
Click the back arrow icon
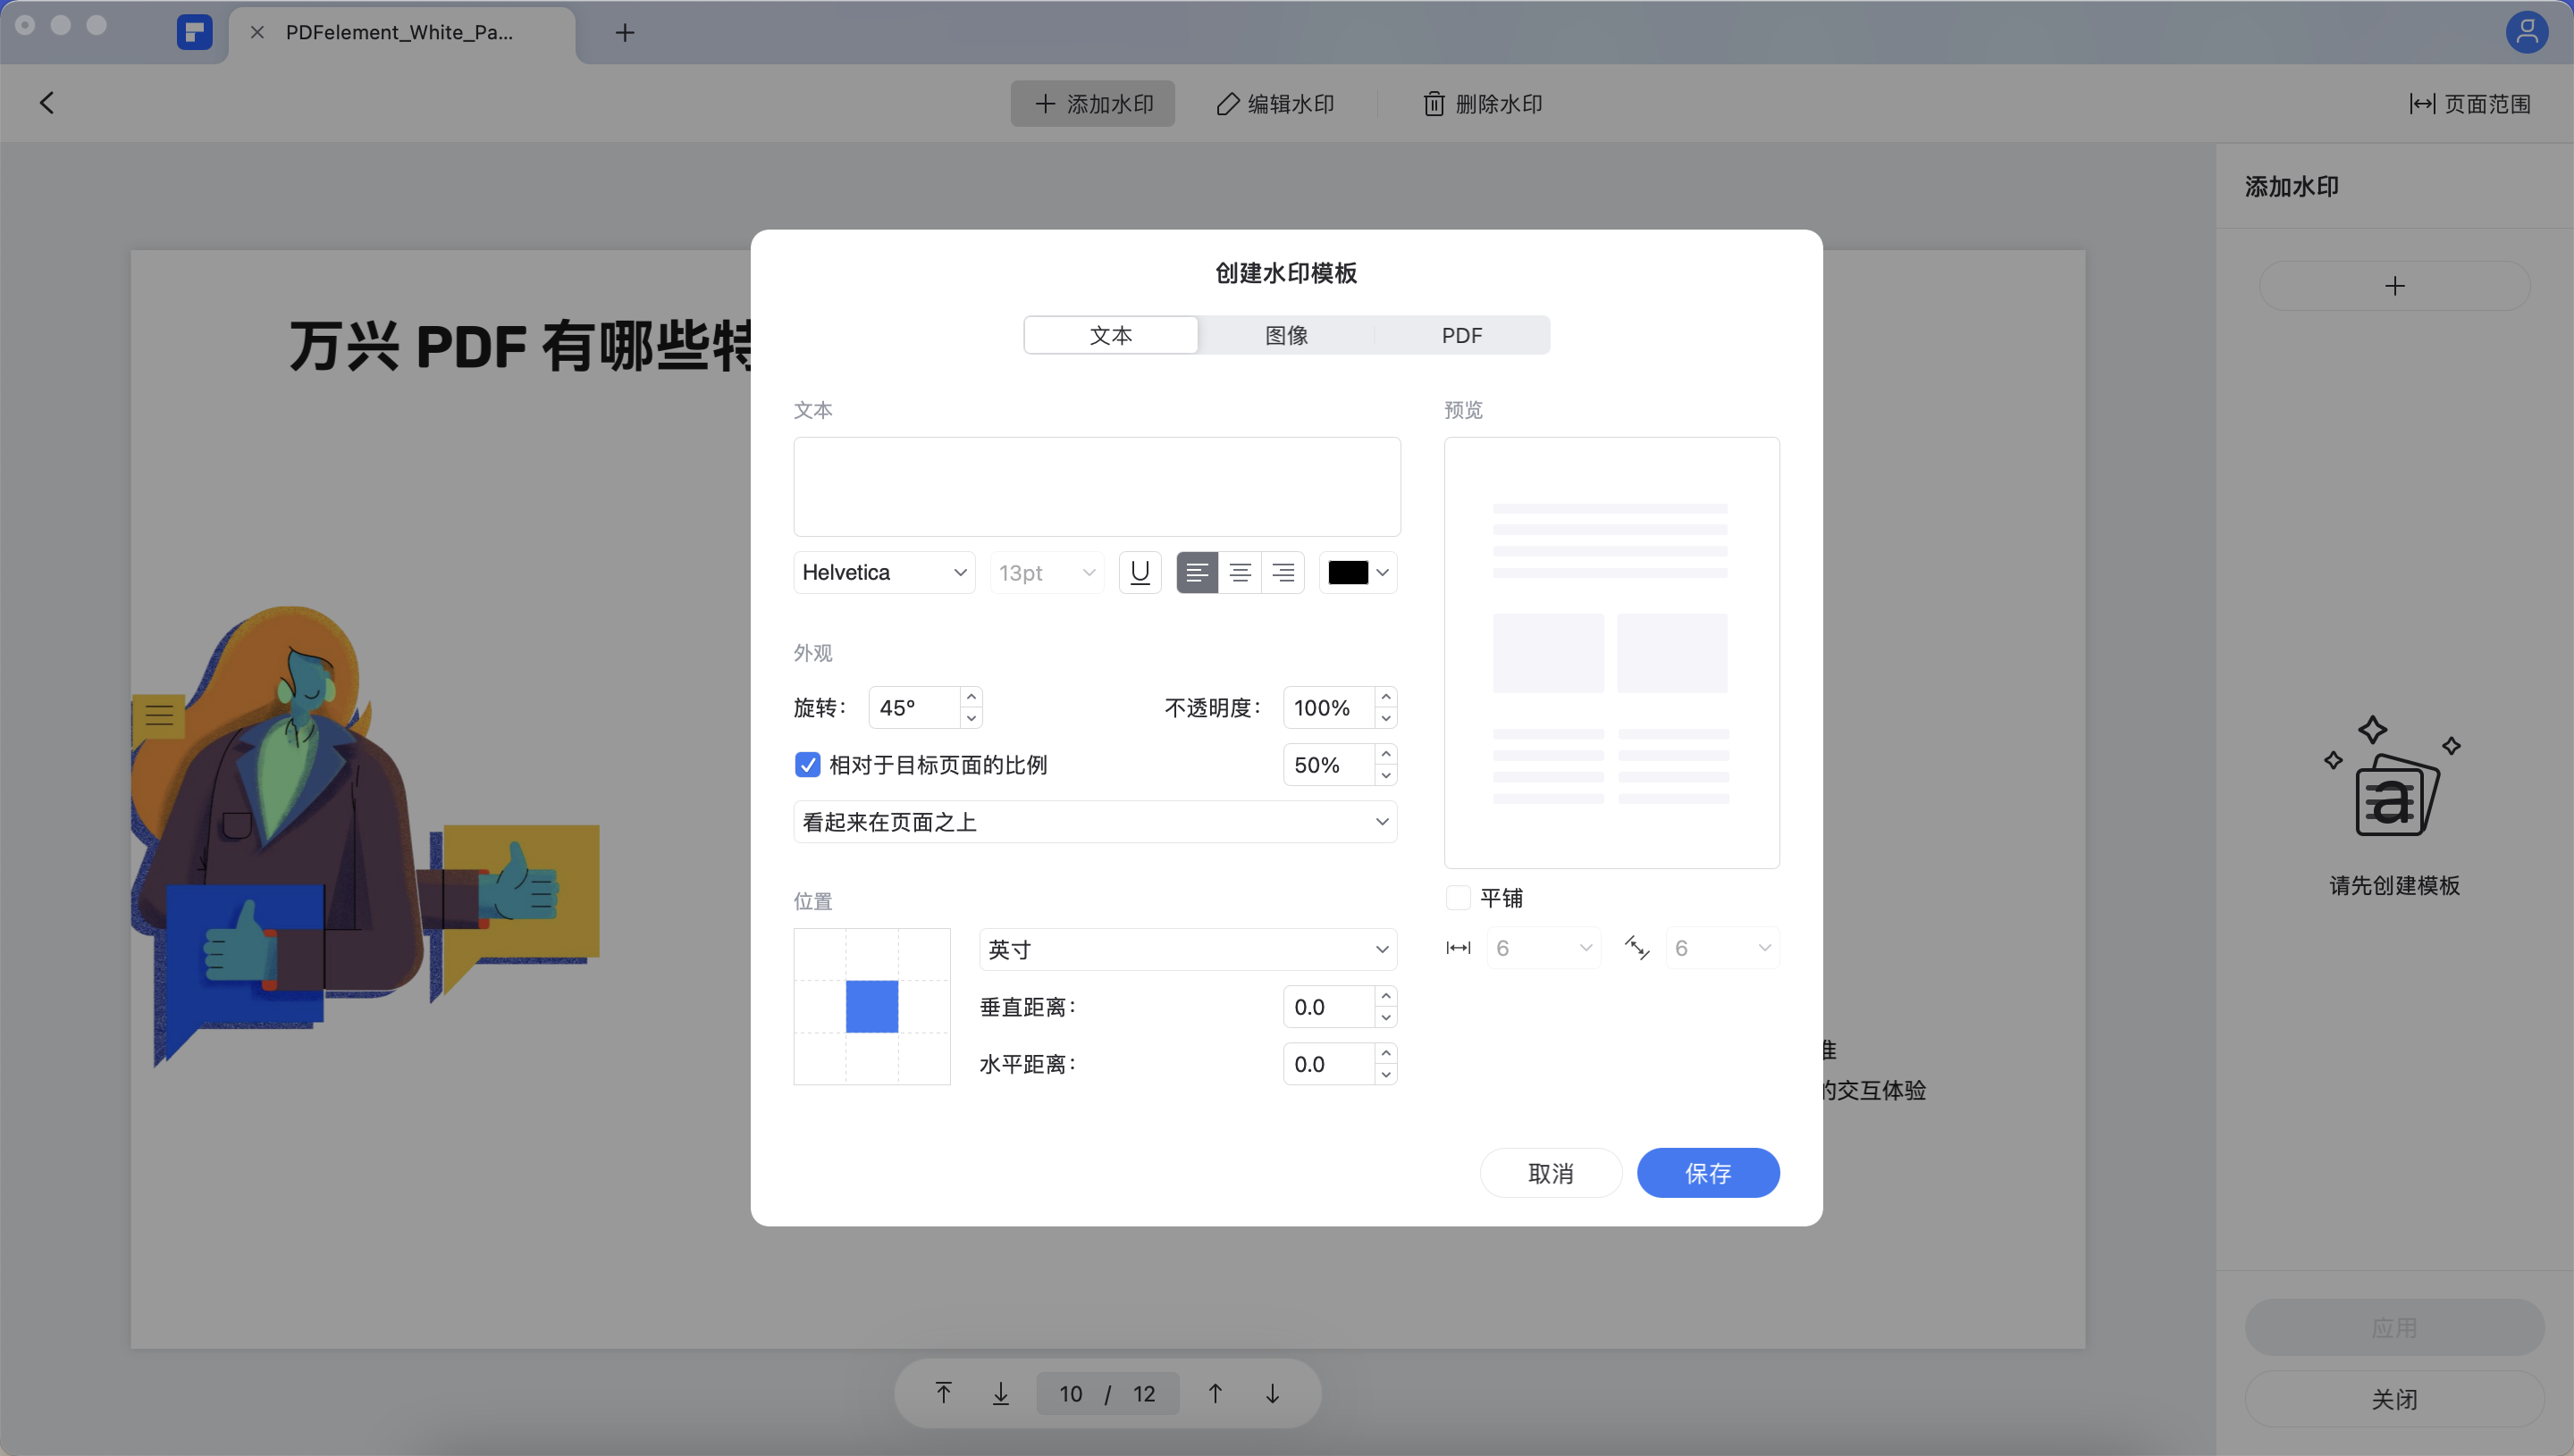(x=46, y=103)
